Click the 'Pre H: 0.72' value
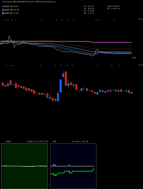Screen dimensions: 143x189 [x=89, y=9]
